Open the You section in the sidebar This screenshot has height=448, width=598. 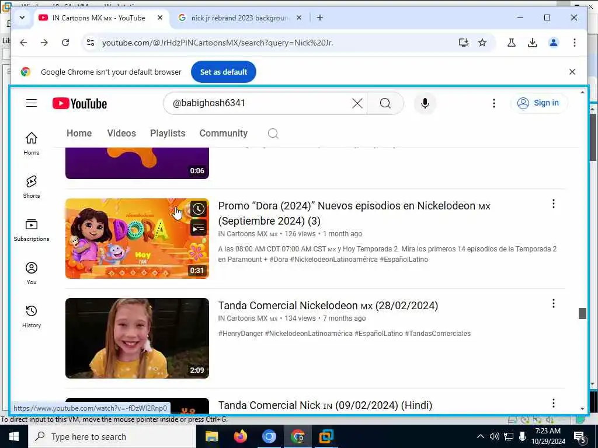32,273
